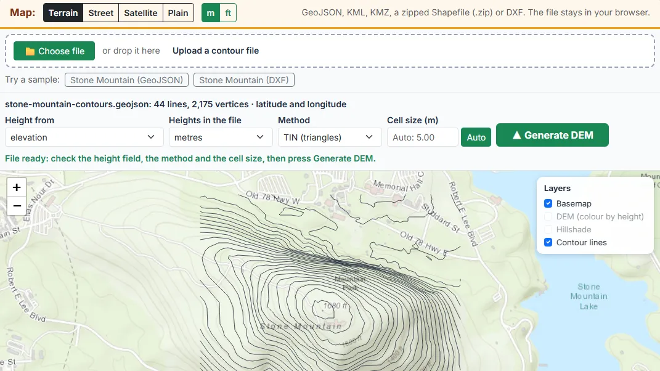Screen dimensions: 660x371
Task: Switch map to Plain view
Action: pyautogui.click(x=178, y=12)
